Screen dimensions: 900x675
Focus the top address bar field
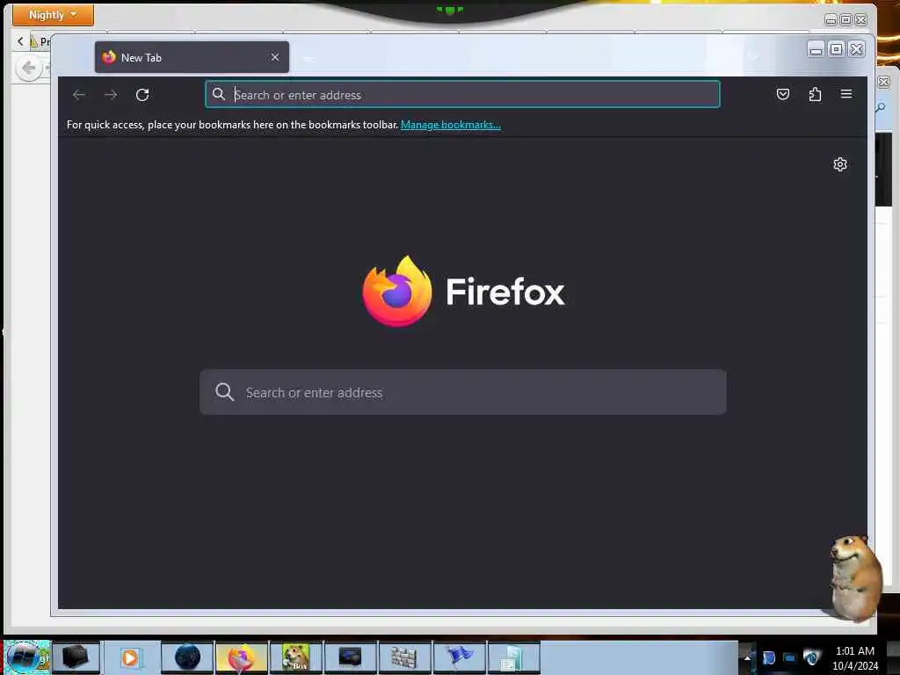(462, 95)
